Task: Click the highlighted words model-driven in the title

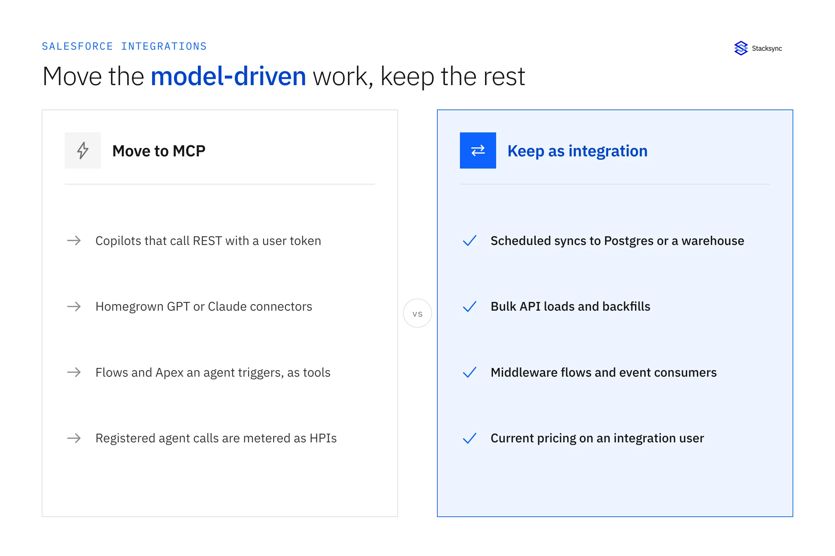Action: click(228, 76)
